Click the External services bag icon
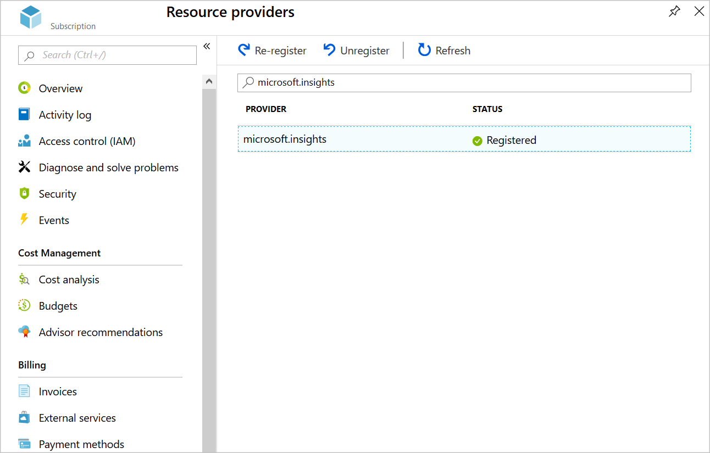Image resolution: width=710 pixels, height=453 pixels. [x=24, y=417]
